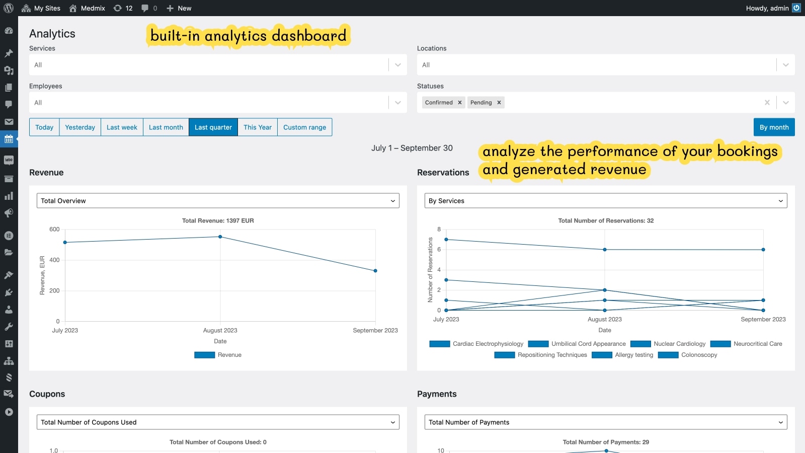Click the By month button
This screenshot has height=453, width=805.
pos(774,127)
